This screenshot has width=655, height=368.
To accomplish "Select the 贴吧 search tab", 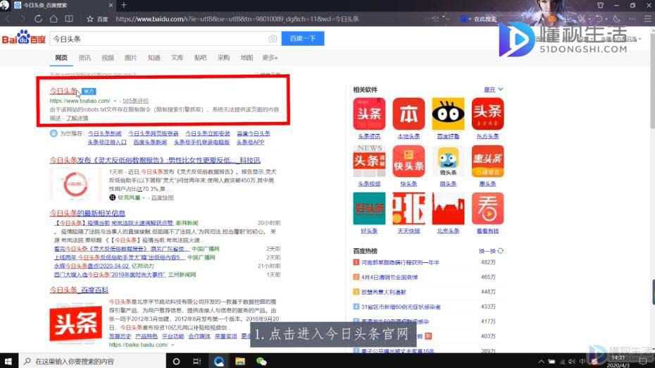I will (x=201, y=58).
